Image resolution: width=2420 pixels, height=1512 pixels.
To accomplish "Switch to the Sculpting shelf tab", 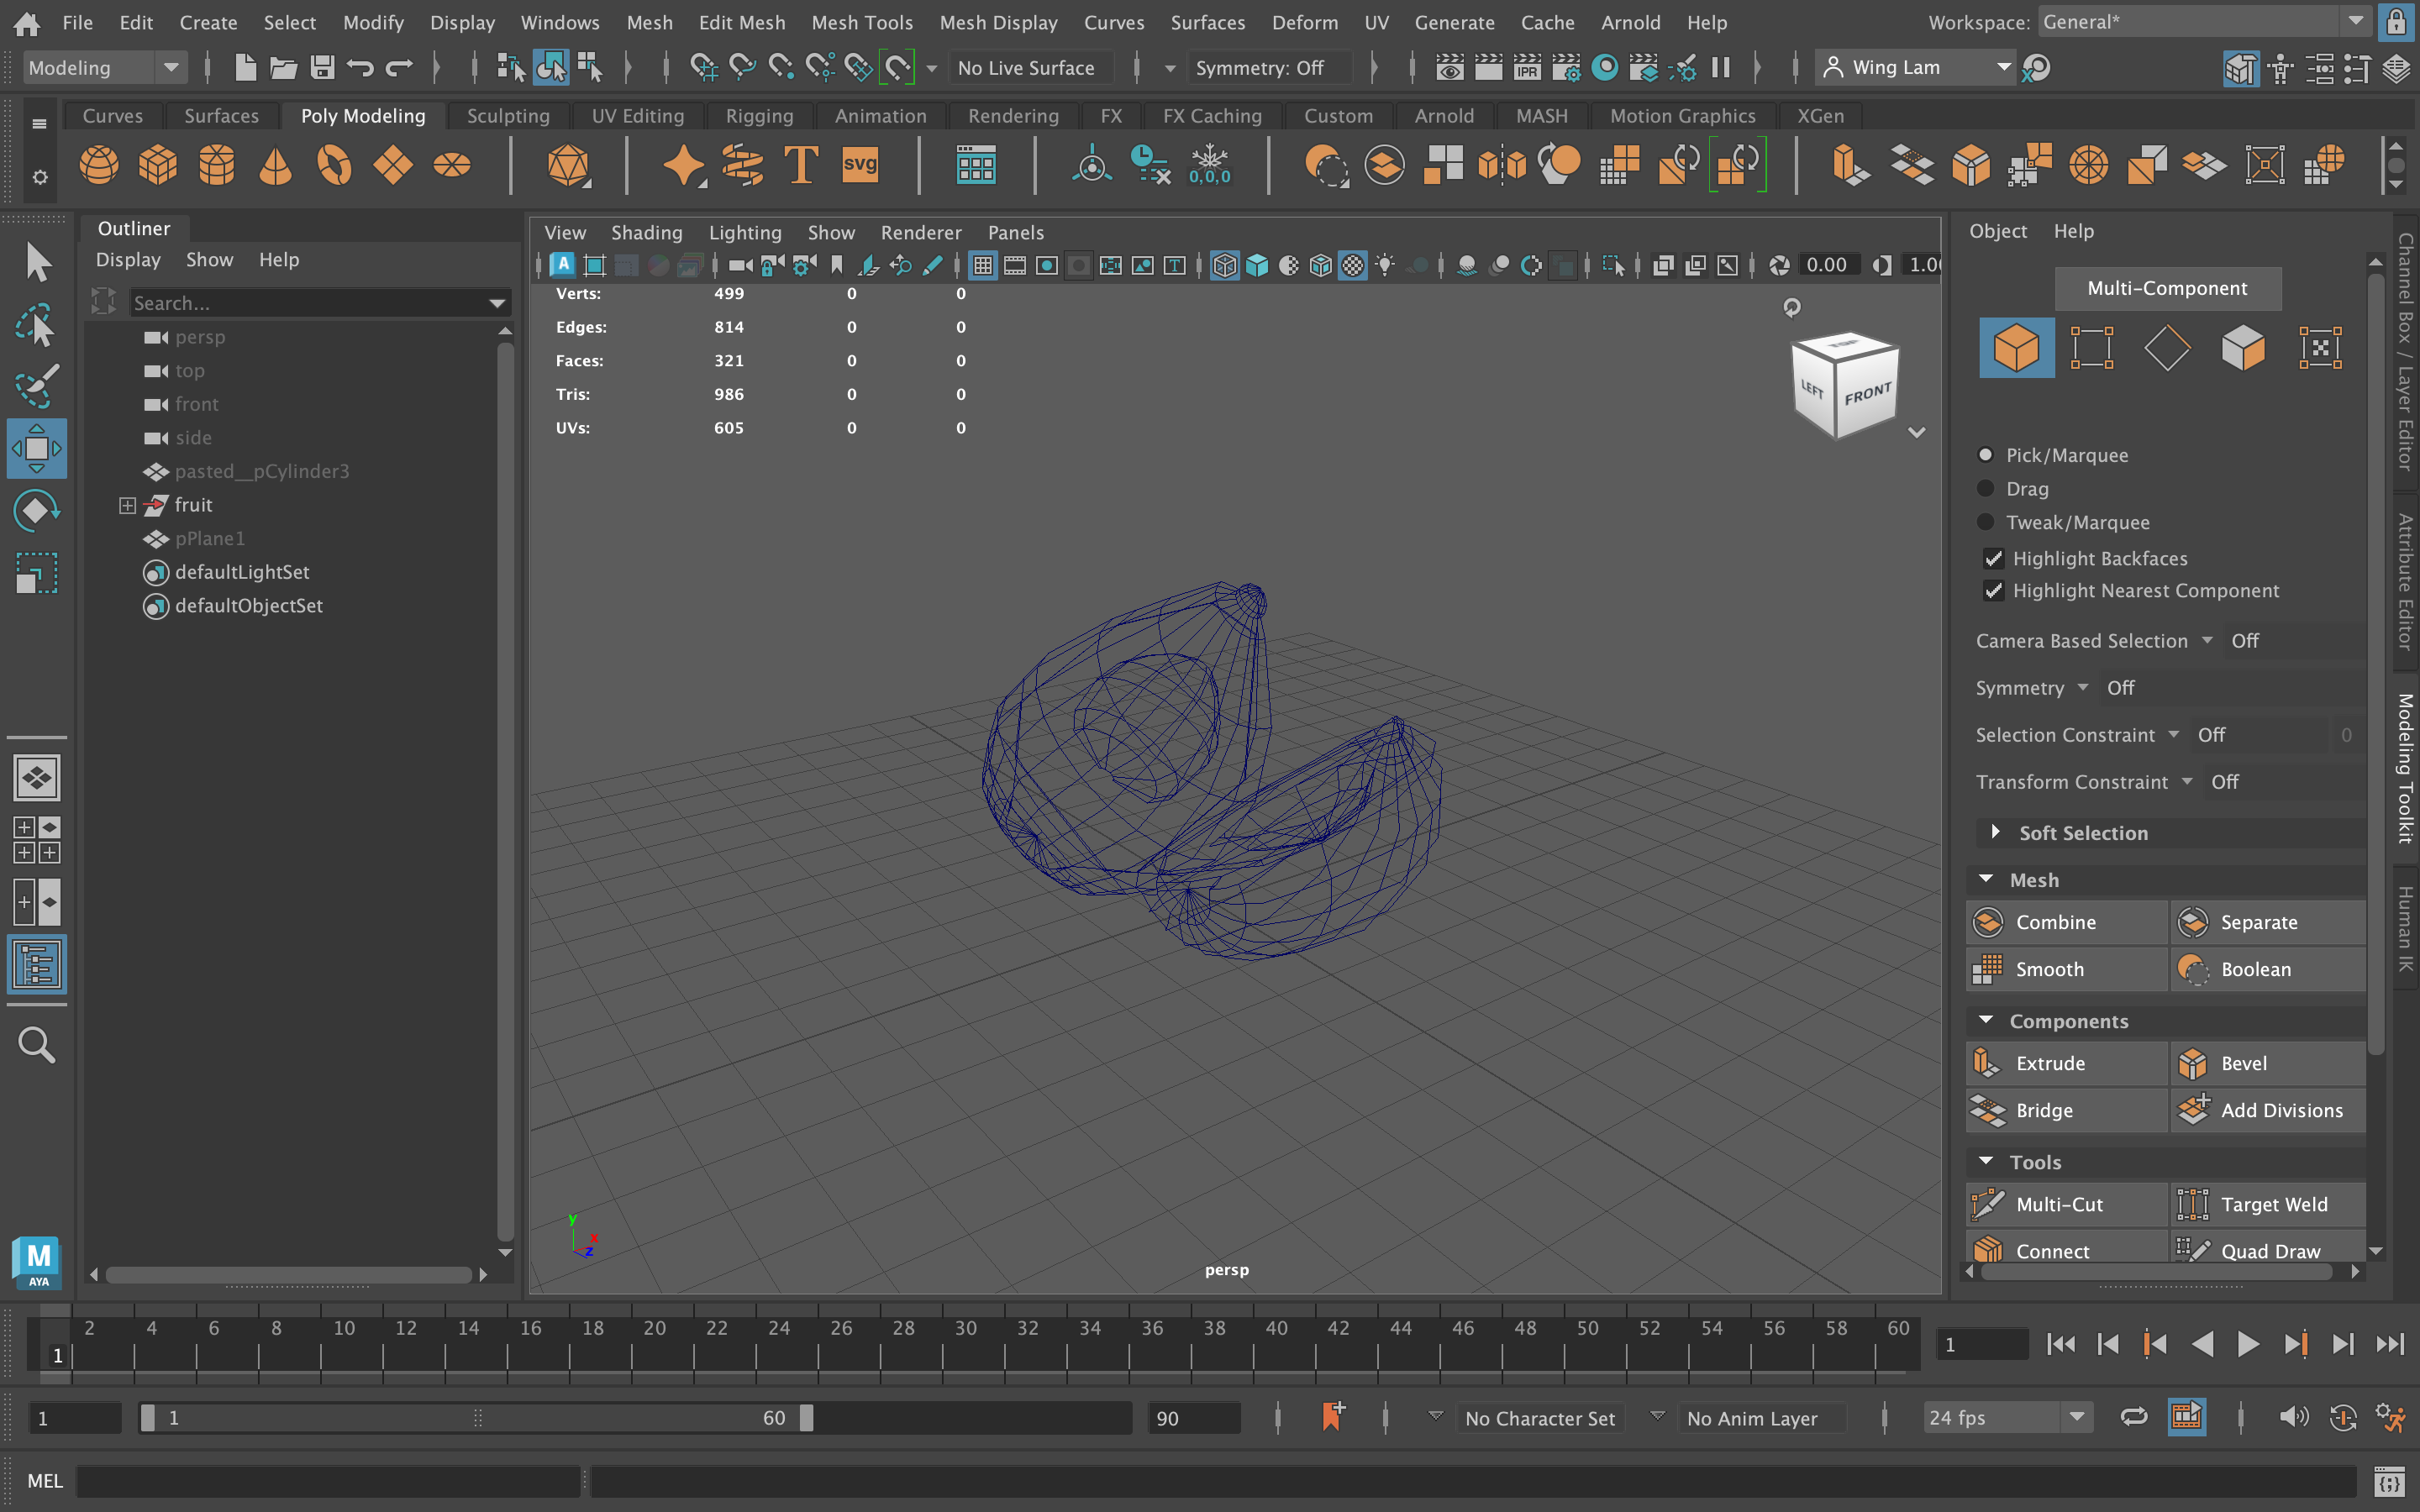I will point(508,116).
